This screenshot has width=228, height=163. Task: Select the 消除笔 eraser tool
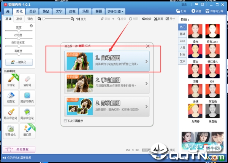[x=27, y=81]
